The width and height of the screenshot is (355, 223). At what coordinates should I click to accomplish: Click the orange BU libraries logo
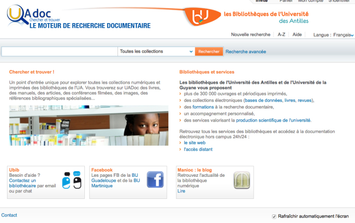[202, 16]
